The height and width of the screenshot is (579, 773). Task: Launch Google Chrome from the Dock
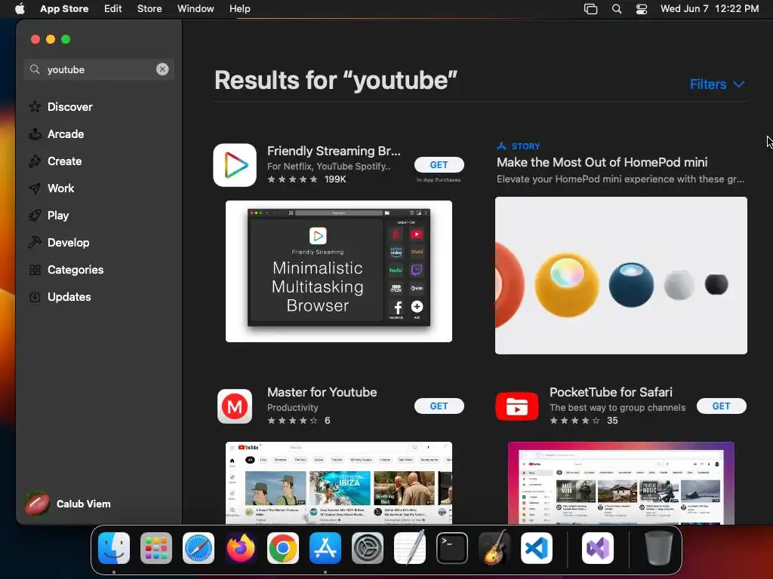[x=283, y=548]
